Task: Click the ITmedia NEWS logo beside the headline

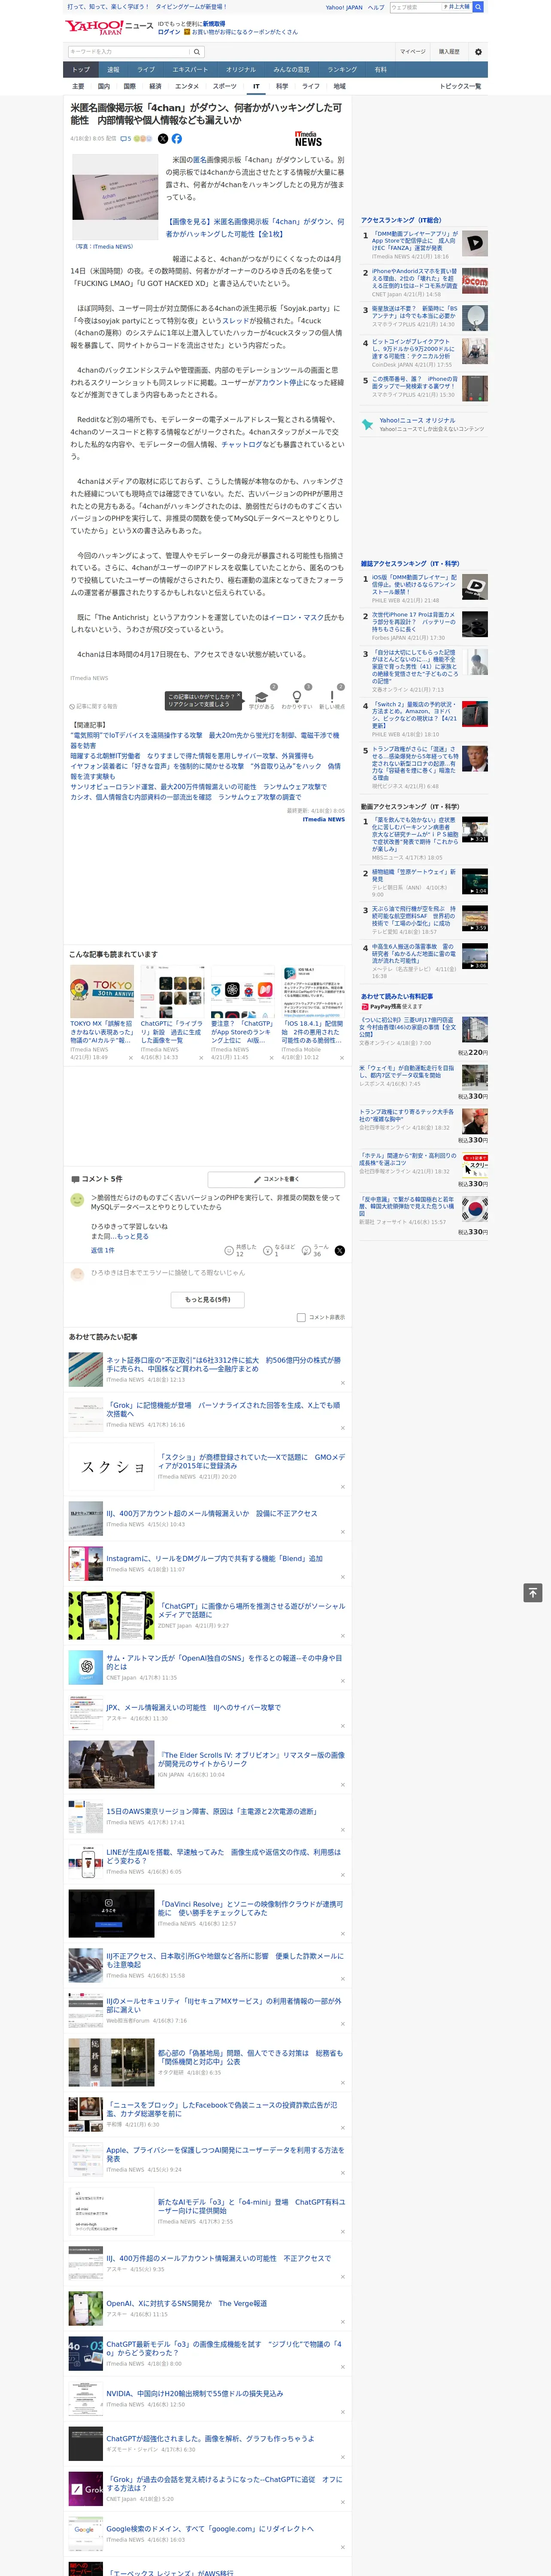Action: pos(308,139)
